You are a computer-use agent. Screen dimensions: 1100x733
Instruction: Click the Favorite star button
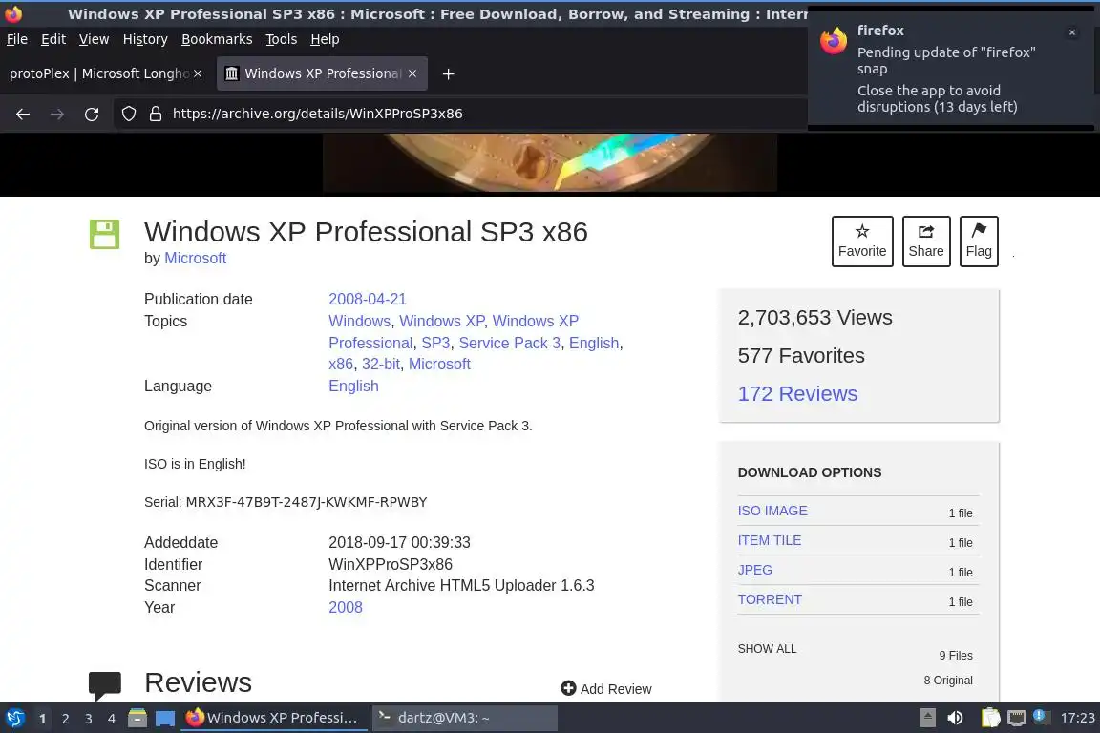862,241
